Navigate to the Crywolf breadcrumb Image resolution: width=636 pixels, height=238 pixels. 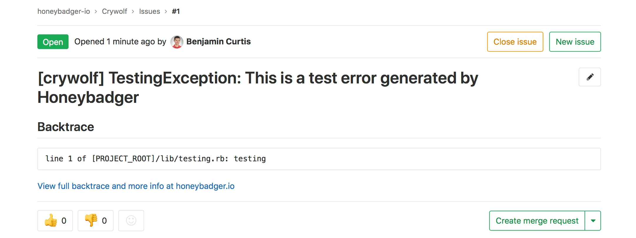(114, 11)
